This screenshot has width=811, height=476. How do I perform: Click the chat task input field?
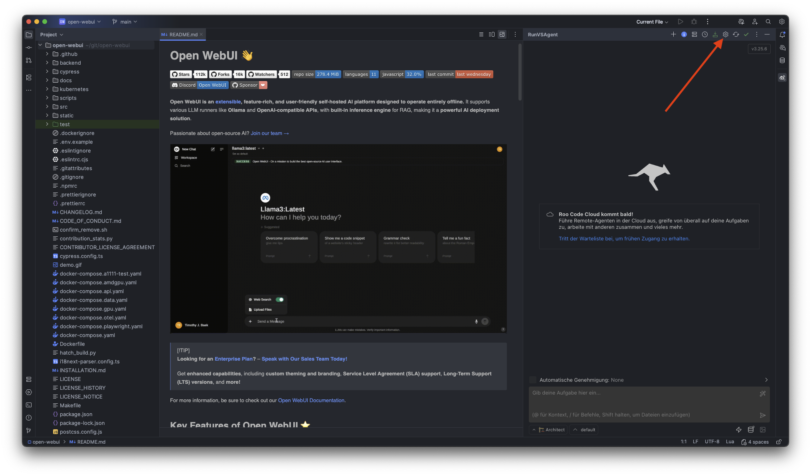coord(649,404)
